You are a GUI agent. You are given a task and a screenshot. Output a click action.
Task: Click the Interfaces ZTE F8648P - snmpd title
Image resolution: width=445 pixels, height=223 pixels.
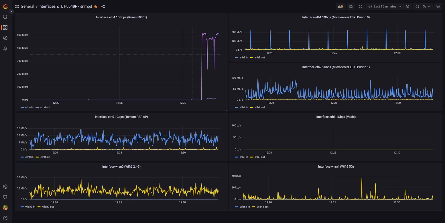point(65,6)
